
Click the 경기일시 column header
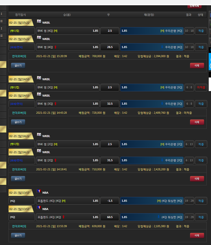[20, 15]
